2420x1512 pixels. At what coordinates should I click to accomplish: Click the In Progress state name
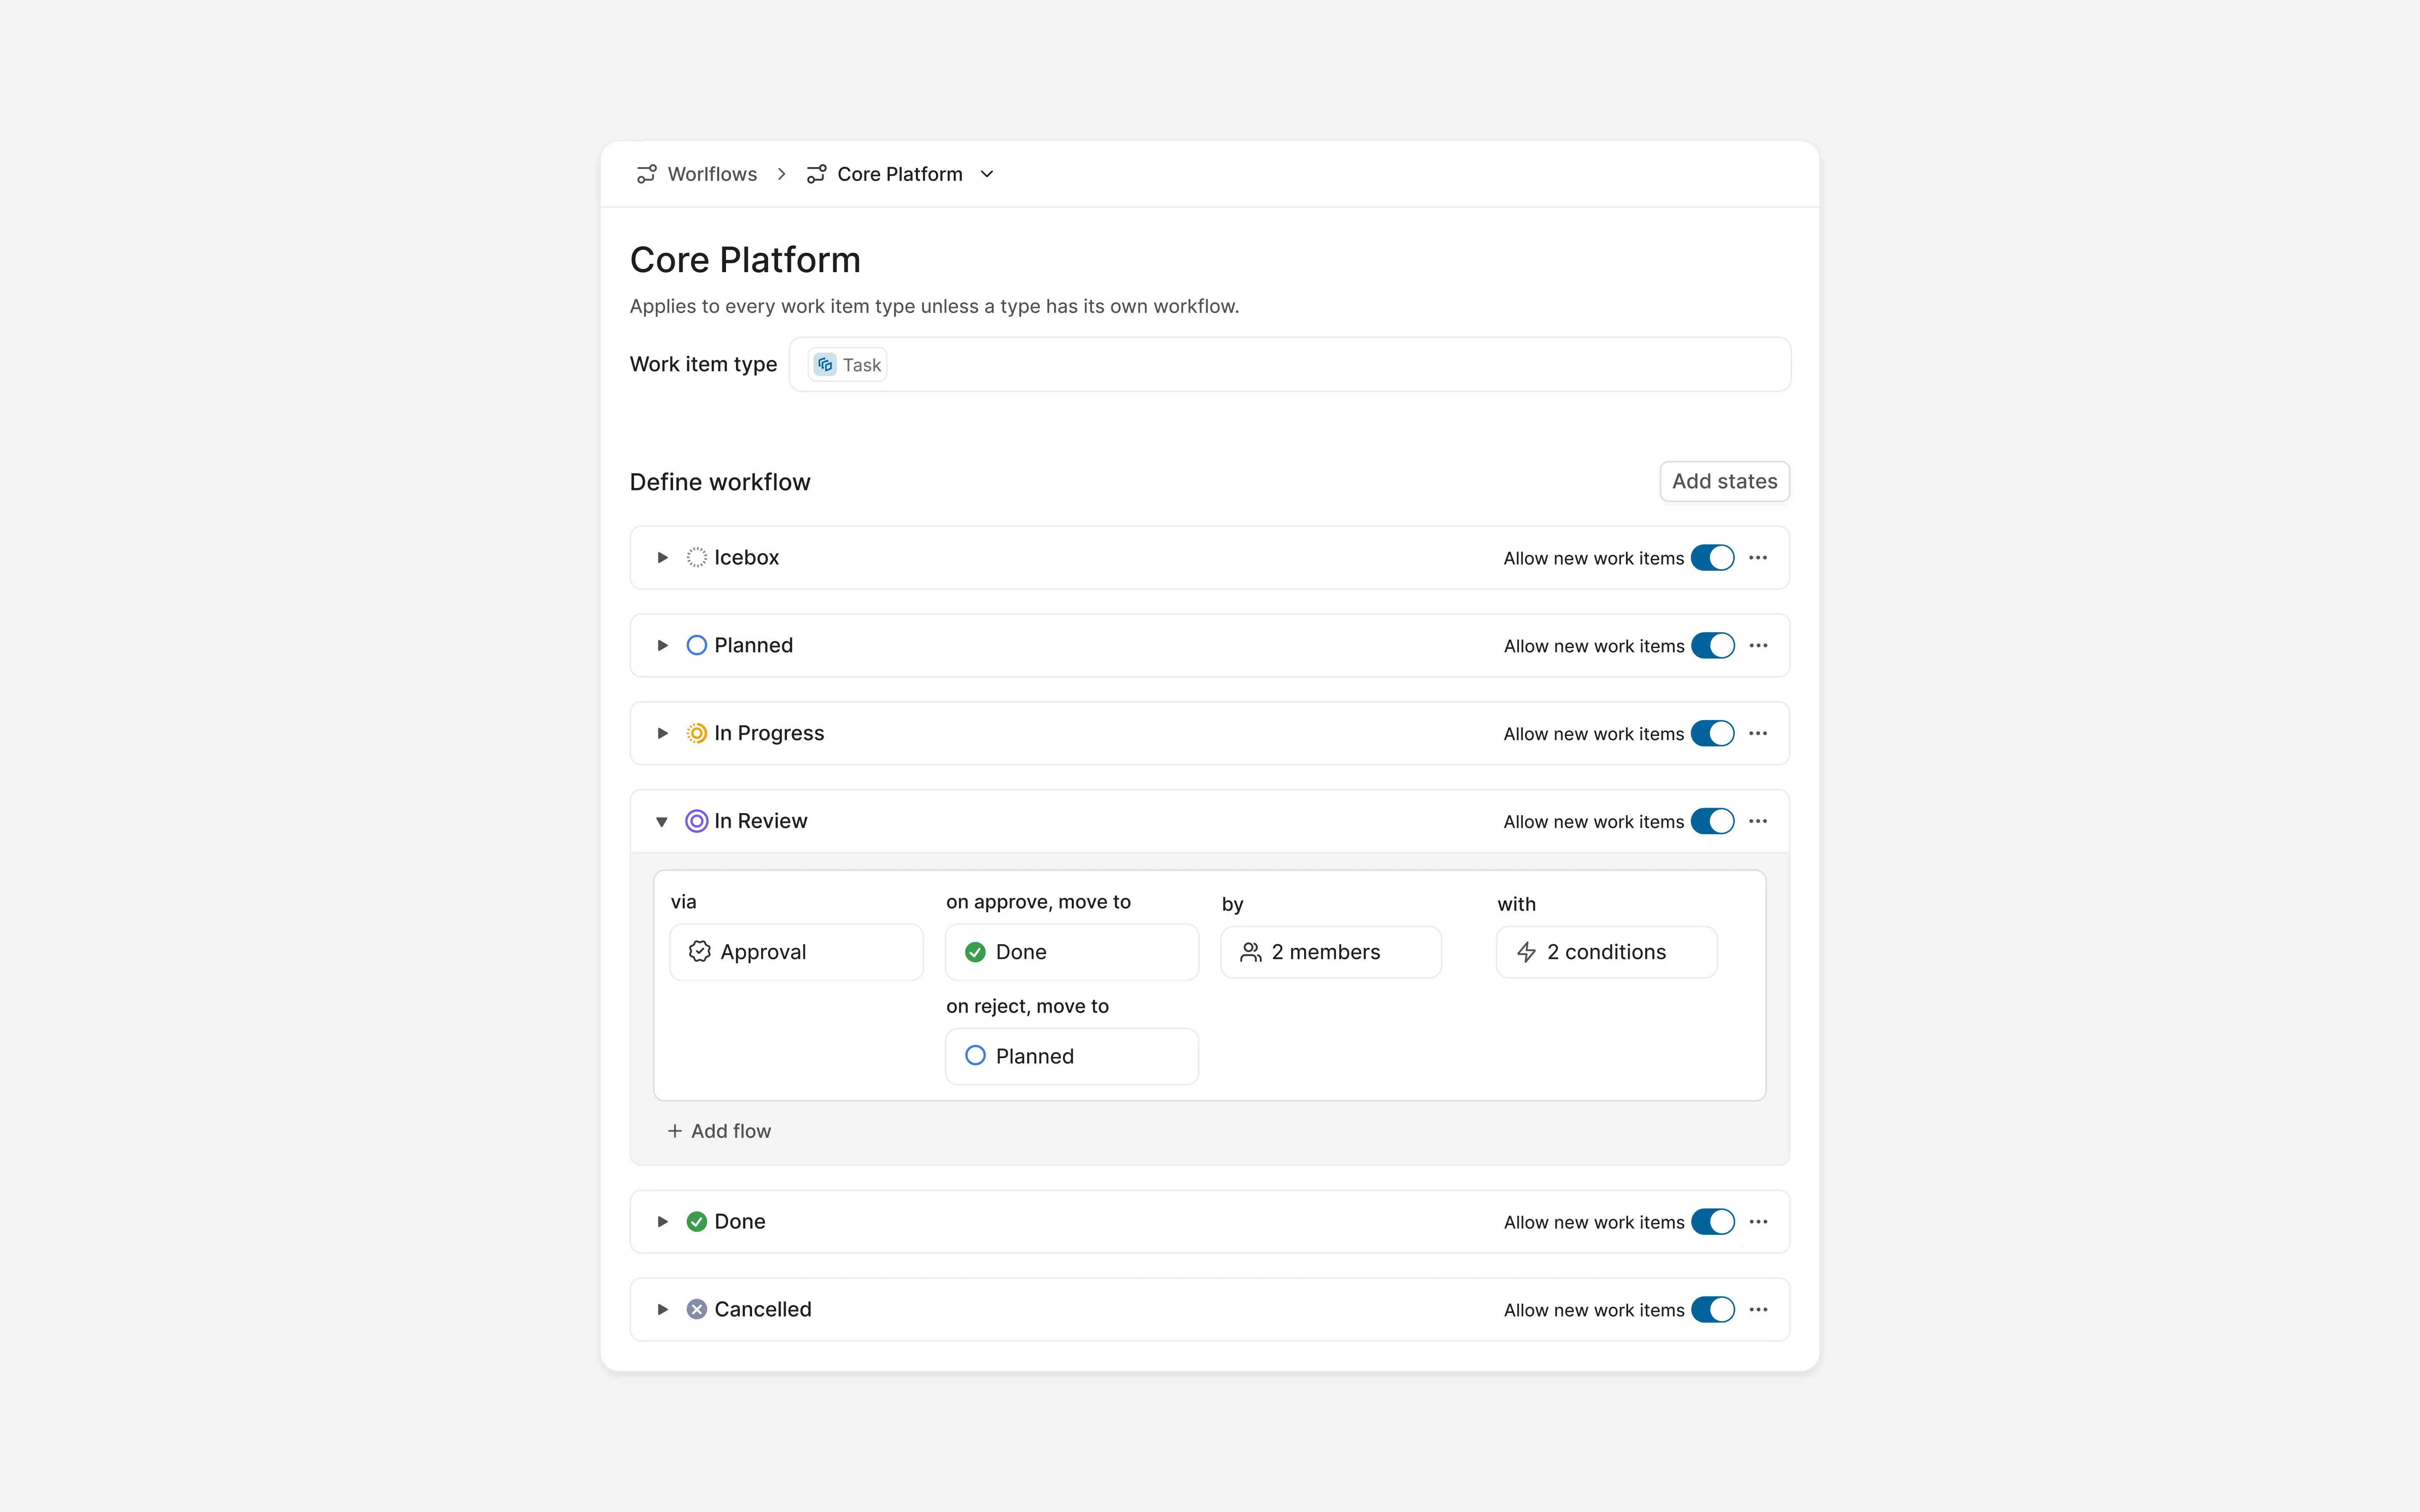tap(769, 734)
